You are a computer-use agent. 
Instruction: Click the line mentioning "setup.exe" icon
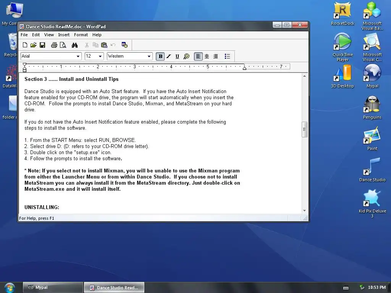pyautogui.click(x=68, y=153)
